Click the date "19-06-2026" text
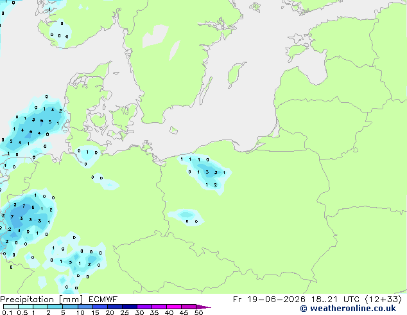Screen dimensions: 407x315 276,300
